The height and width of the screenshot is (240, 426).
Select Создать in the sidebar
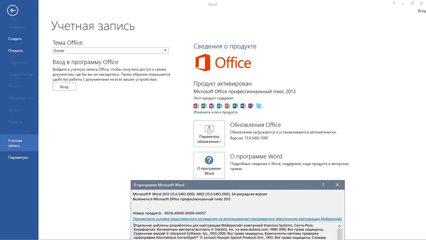pos(15,39)
